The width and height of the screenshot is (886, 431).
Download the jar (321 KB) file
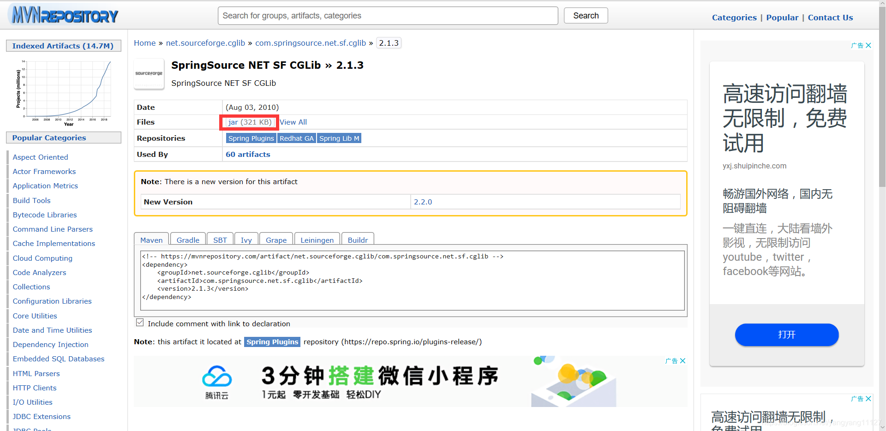[x=249, y=122]
